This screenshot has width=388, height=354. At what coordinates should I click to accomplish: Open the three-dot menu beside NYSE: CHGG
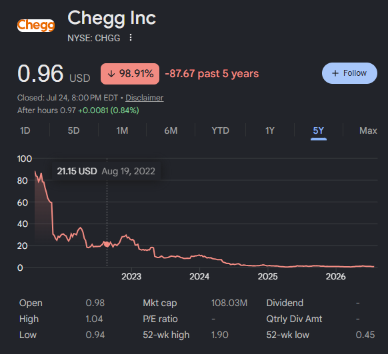[x=131, y=38]
